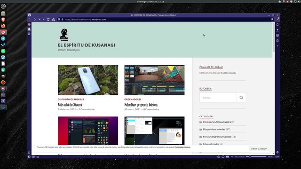Open comments of Kdenlive post
The image size is (301, 169).
(151, 109)
